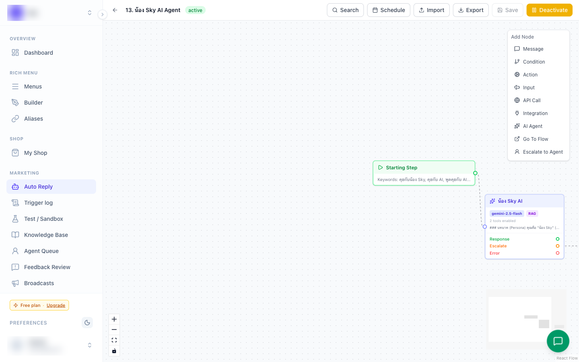This screenshot has height=362, width=579.
Task: Open the Dashboard page
Action: (51, 53)
